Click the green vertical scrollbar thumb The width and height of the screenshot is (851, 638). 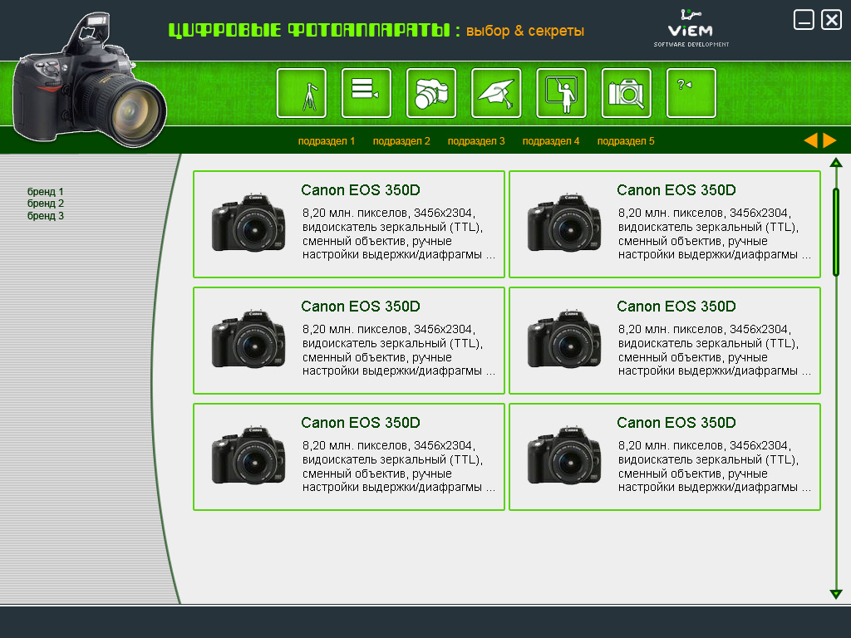[x=836, y=232]
